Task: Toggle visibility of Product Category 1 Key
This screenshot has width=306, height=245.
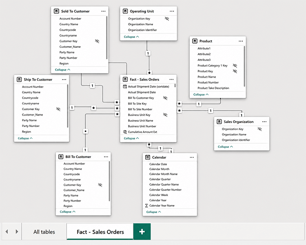Action: (x=235, y=65)
